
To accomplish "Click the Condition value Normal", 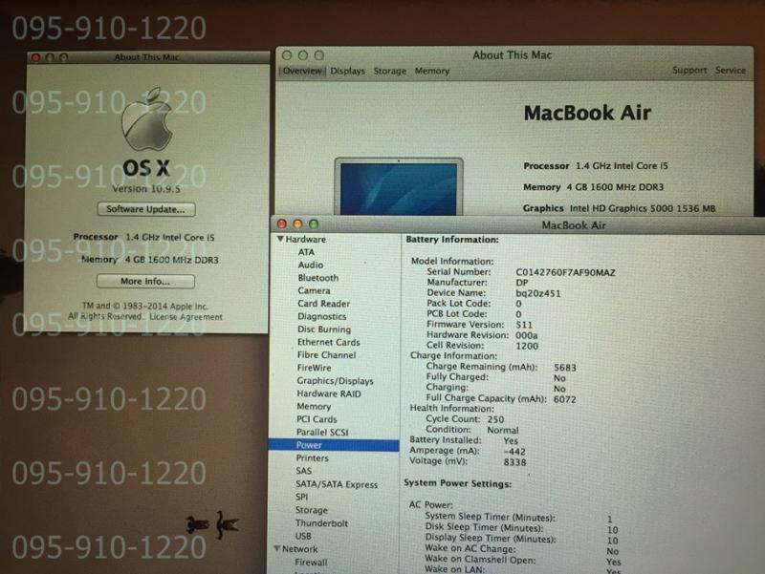I will click(x=503, y=430).
